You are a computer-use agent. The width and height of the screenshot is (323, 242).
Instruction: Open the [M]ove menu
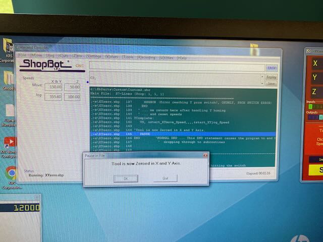pos(36,55)
